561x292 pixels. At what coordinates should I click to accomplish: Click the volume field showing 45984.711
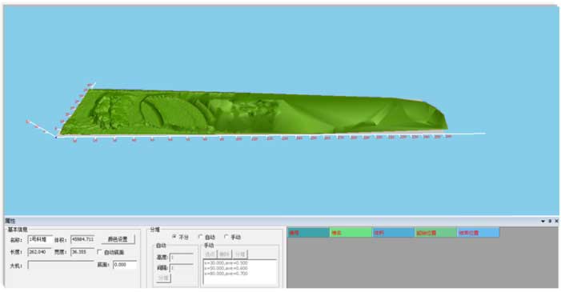point(82,239)
